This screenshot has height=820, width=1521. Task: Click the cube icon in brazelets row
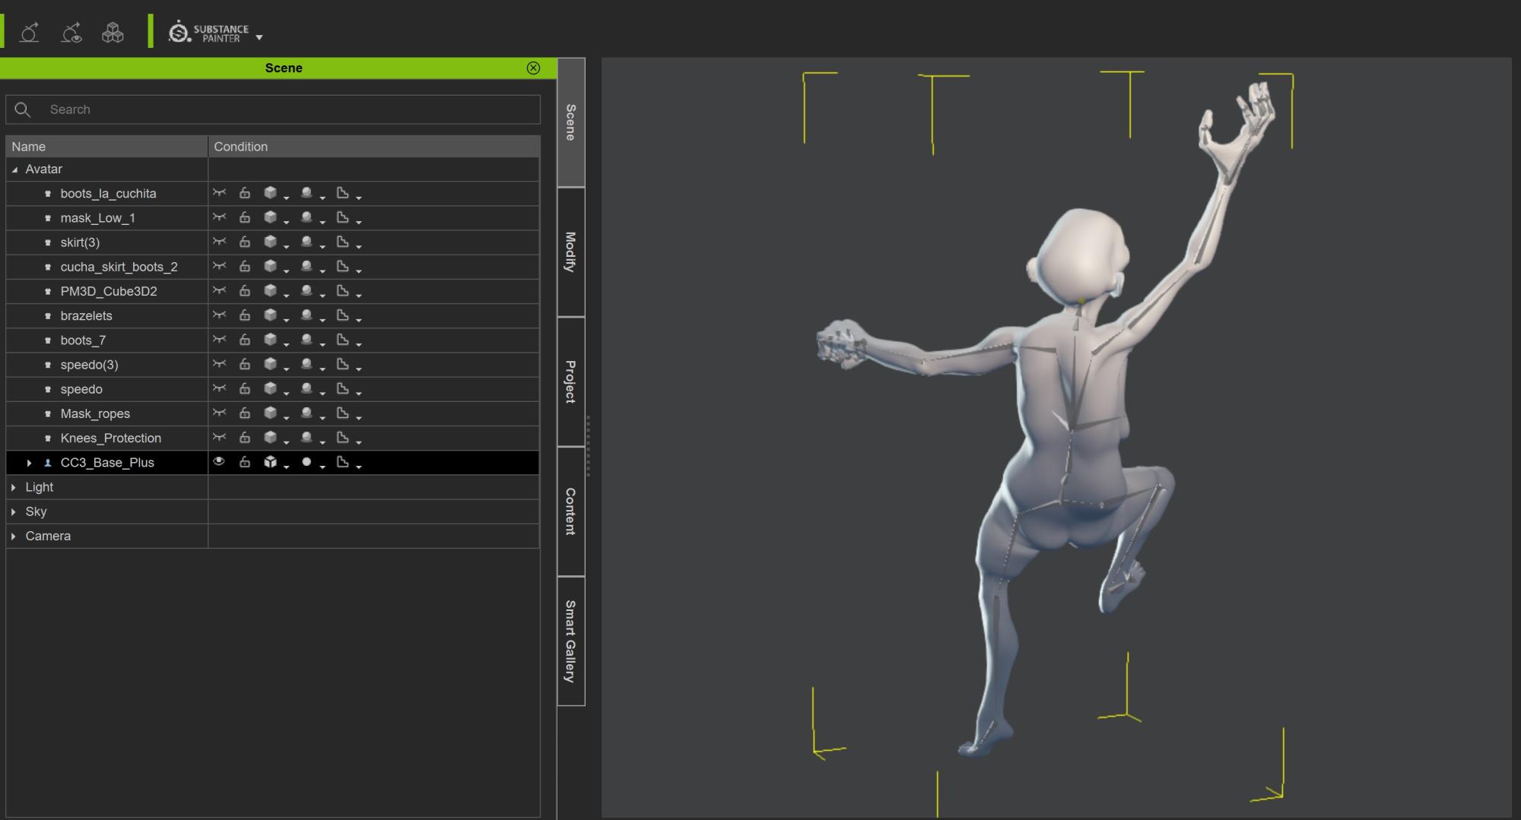[x=270, y=315]
